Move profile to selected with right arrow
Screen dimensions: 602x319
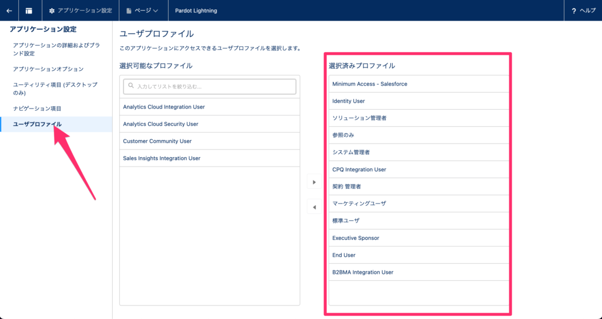[314, 182]
